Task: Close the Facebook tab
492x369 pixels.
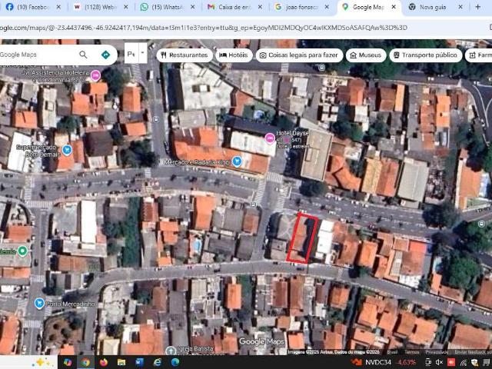Action: coord(58,7)
